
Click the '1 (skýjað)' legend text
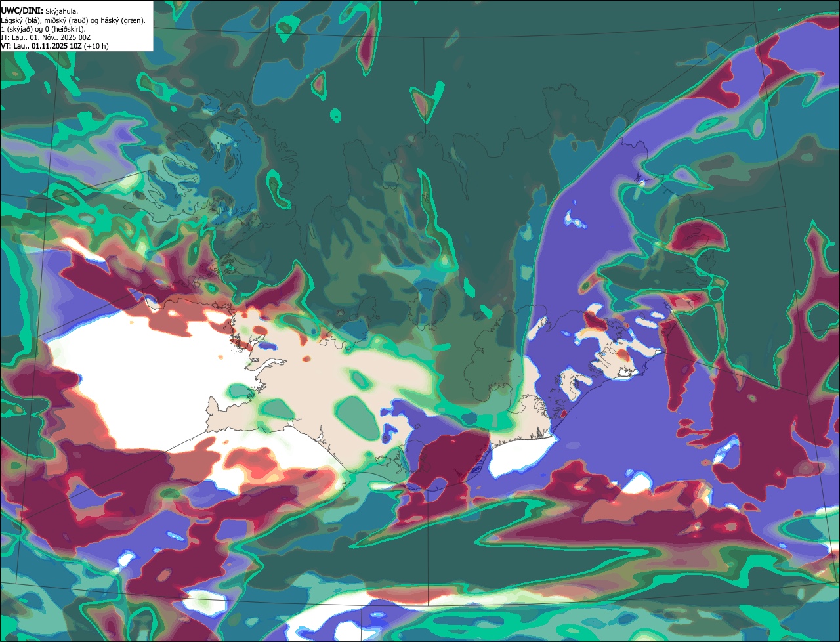point(17,29)
